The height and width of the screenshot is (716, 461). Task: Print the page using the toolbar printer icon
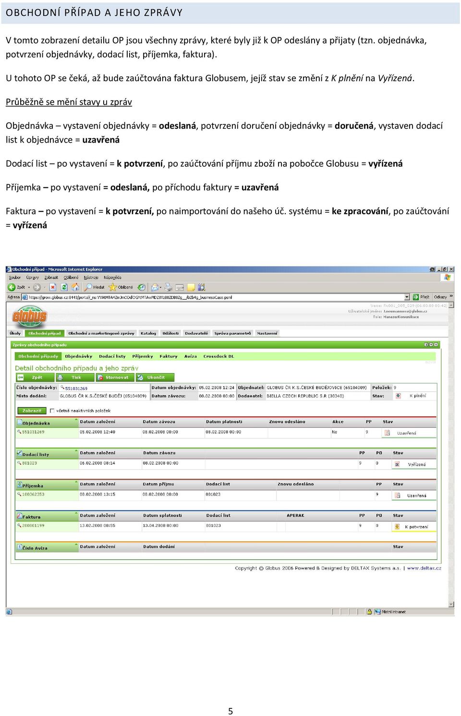pos(169,287)
